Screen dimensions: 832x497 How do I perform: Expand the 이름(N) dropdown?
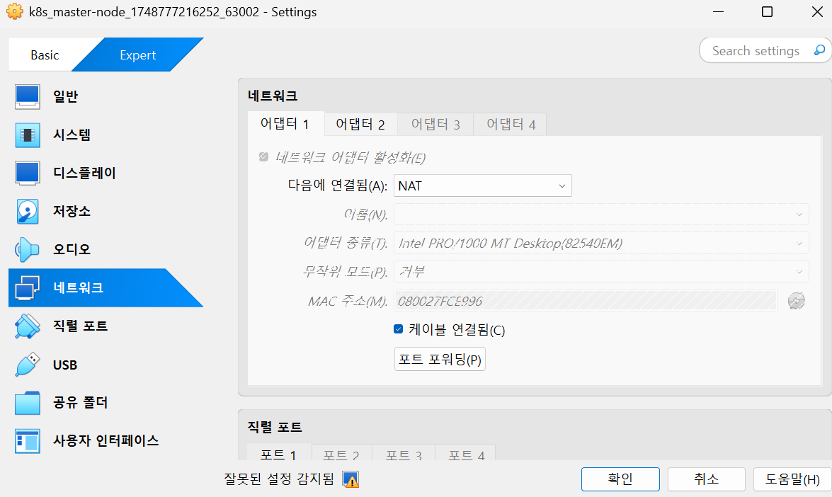(x=601, y=215)
